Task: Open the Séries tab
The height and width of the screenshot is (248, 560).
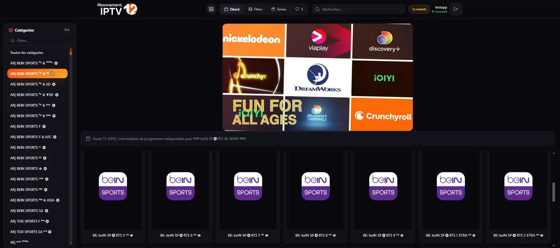Action: point(279,9)
